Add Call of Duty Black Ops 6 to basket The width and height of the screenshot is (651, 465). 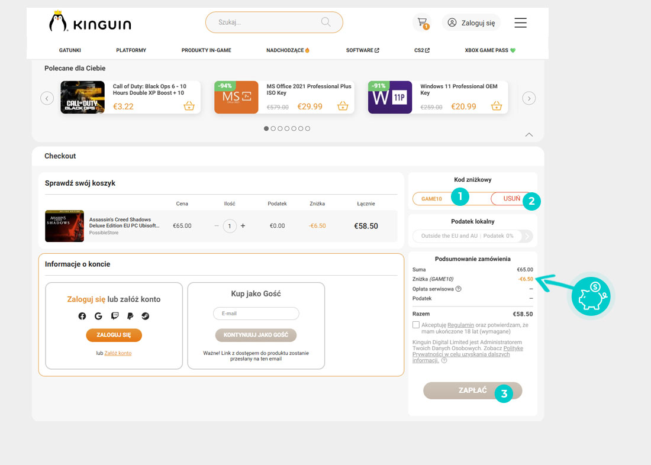189,106
